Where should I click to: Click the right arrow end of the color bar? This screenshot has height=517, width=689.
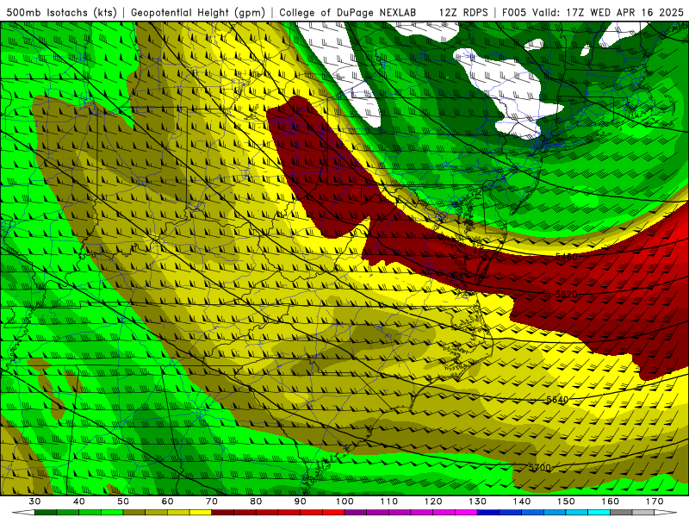pos(666,513)
